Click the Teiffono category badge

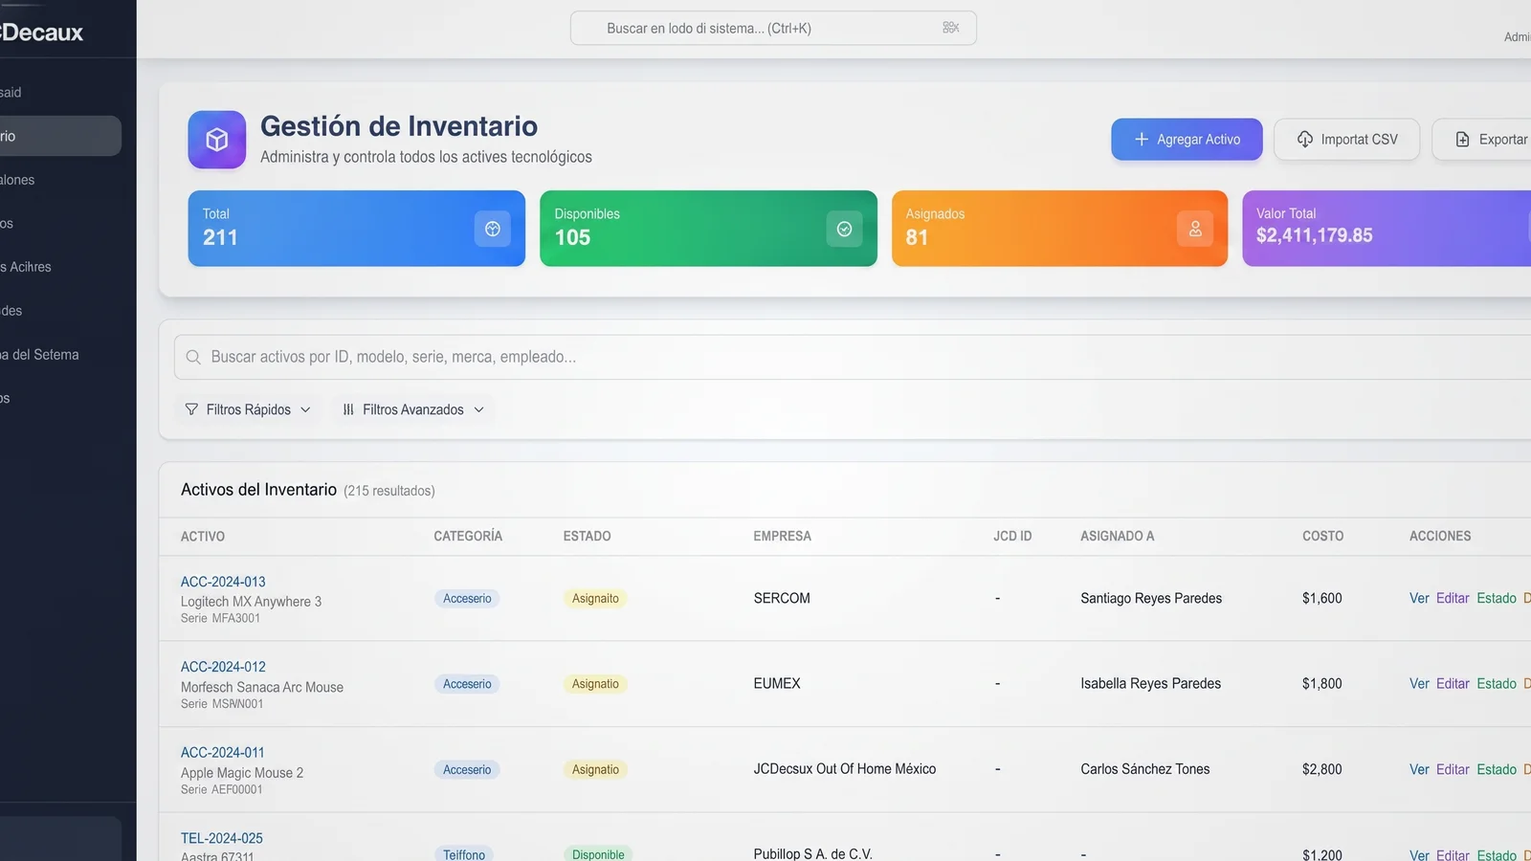pyautogui.click(x=464, y=854)
